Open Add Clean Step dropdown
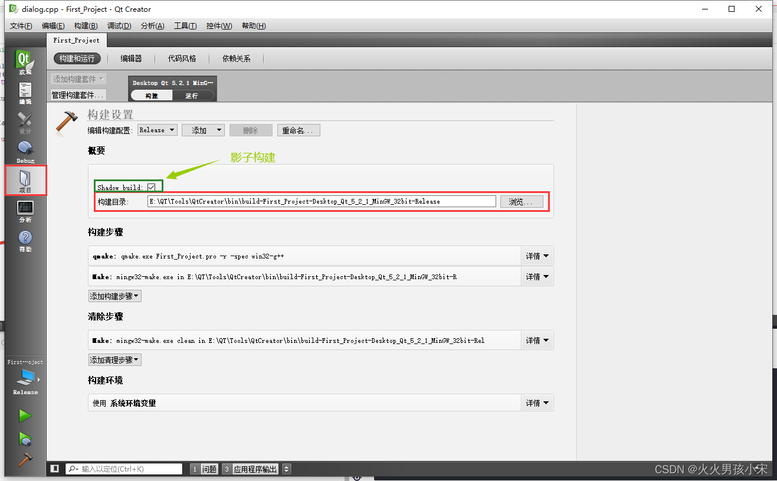Viewport: 777px width, 481px height. click(x=114, y=359)
